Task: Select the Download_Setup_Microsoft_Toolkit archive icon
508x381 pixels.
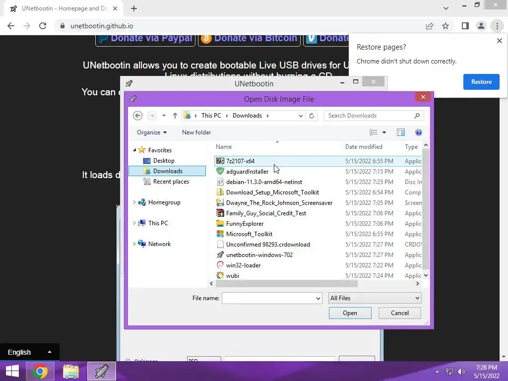Action: [220, 192]
